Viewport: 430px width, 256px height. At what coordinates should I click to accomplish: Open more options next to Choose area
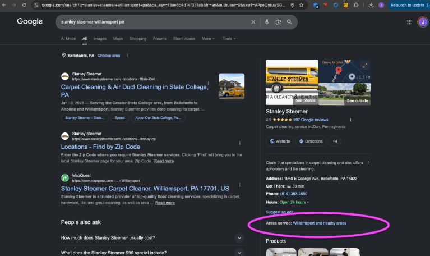(x=127, y=56)
